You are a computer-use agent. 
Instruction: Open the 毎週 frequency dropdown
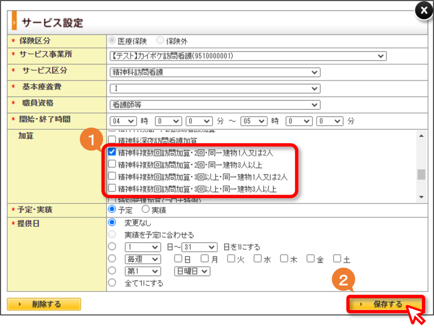pos(143,259)
